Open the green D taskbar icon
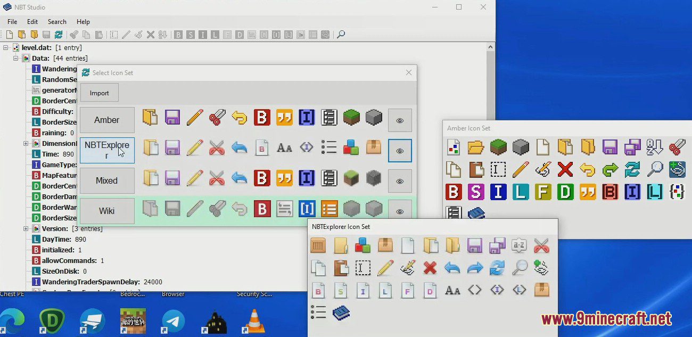692x337 pixels. click(x=52, y=322)
